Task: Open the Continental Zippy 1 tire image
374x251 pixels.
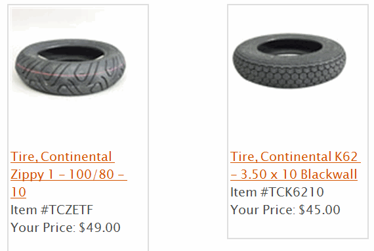Action: click(x=71, y=67)
